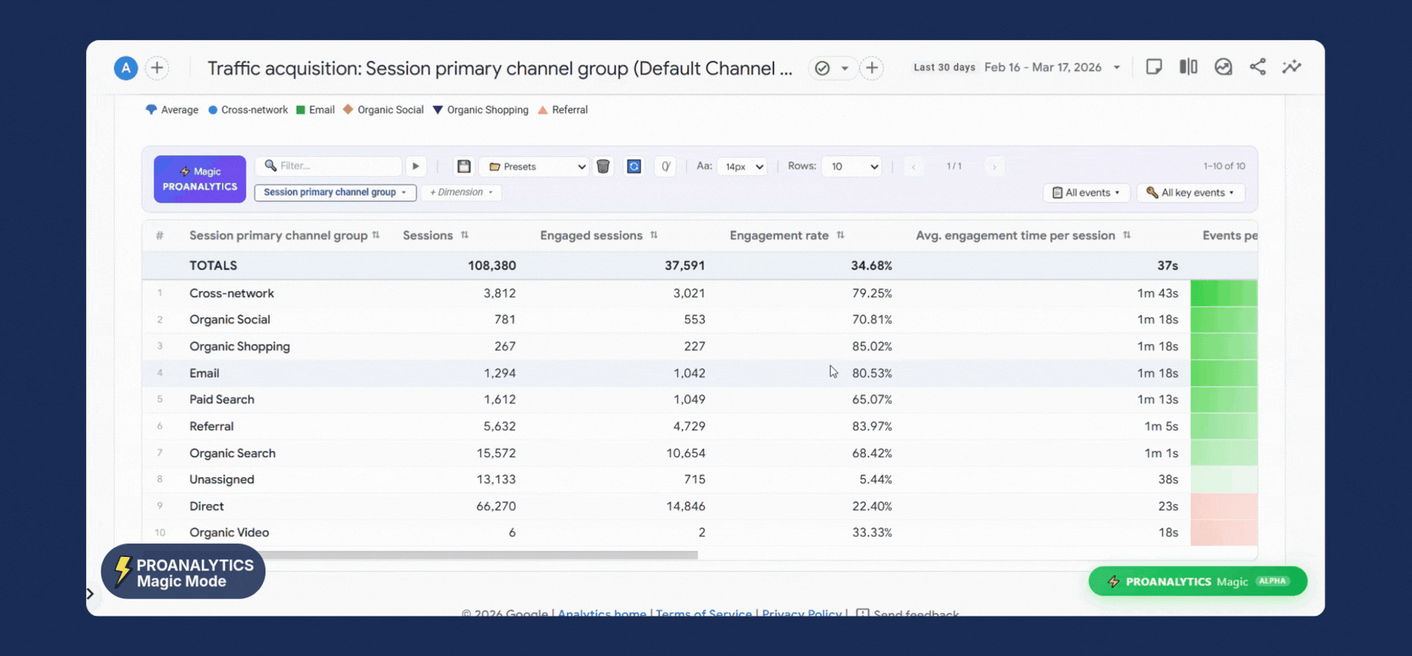The image size is (1412, 656).
Task: Select the Referral row label in the table
Action: tap(211, 426)
